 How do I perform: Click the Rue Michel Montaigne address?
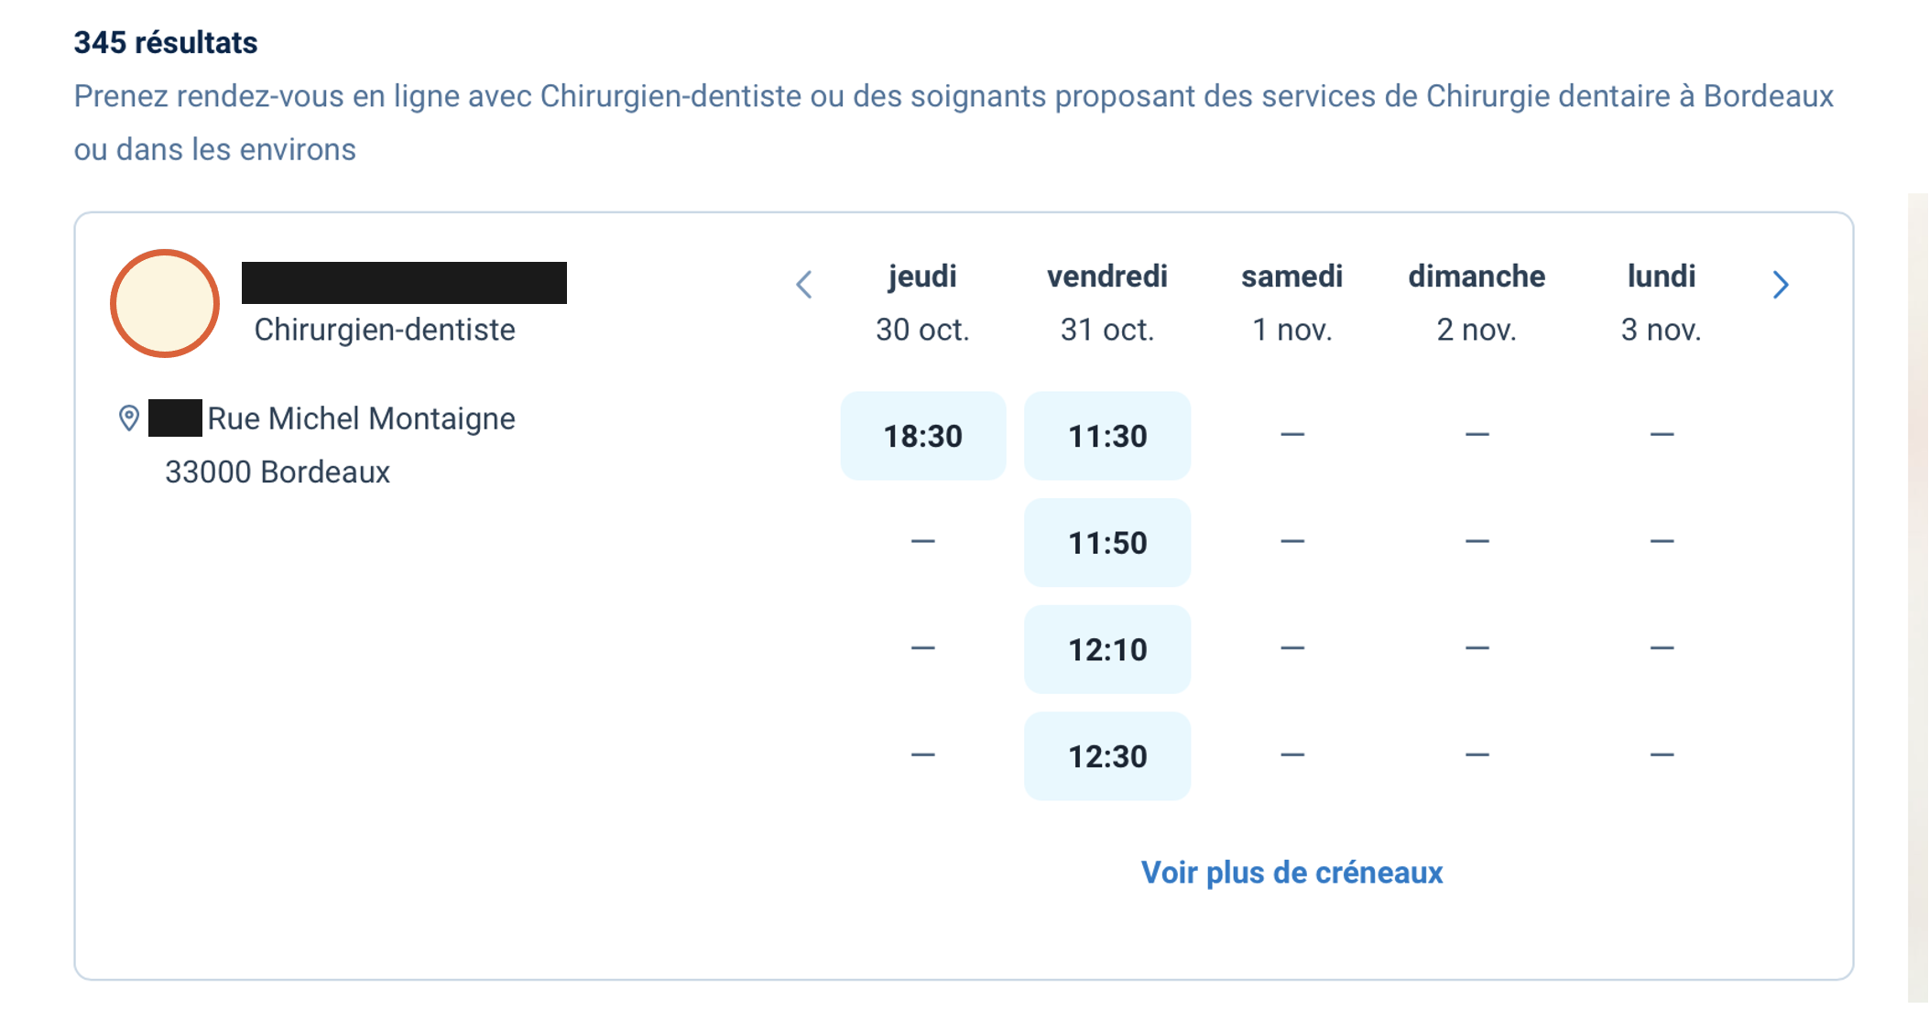pyautogui.click(x=361, y=418)
